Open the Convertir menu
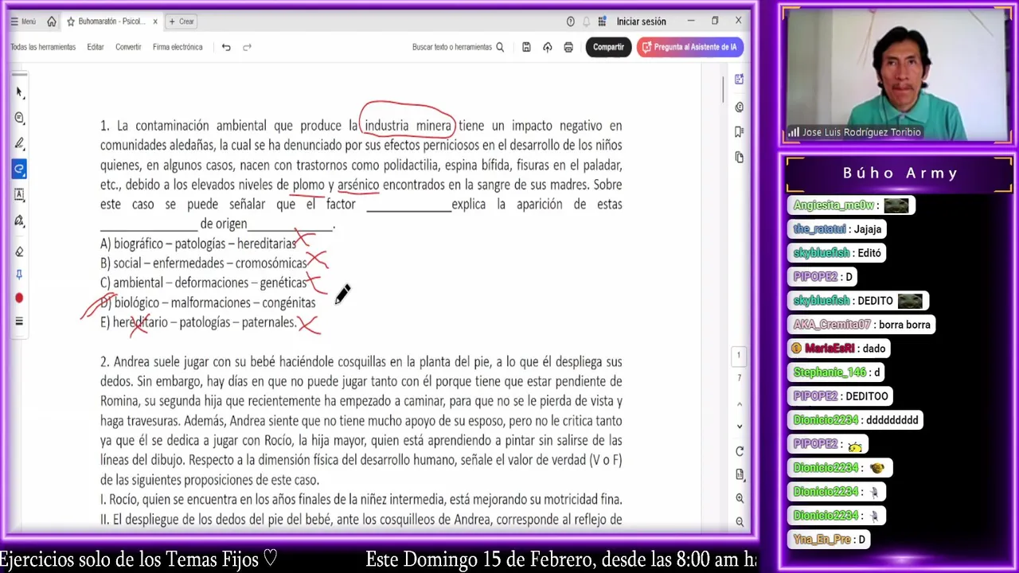Screen dimensions: 1019x573 point(128,47)
